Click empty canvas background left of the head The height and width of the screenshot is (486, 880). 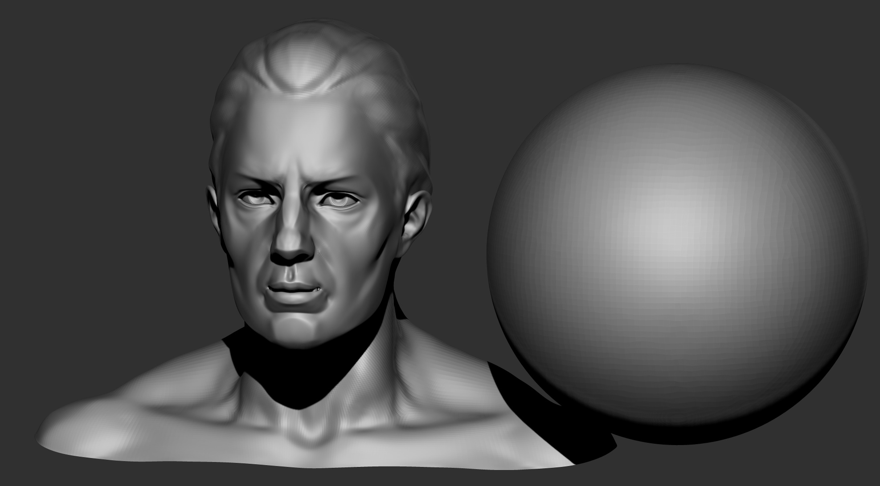[x=102, y=178]
